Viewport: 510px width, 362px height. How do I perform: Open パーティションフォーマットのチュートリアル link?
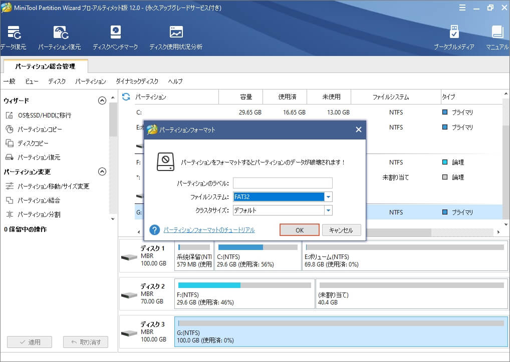point(209,230)
